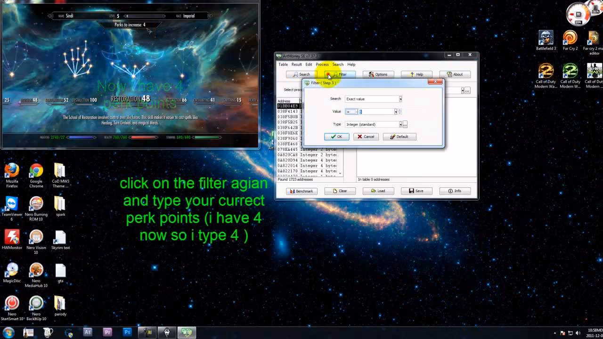
Task: Click the Value spinner arrows in the Filter dialog
Action: 399,112
